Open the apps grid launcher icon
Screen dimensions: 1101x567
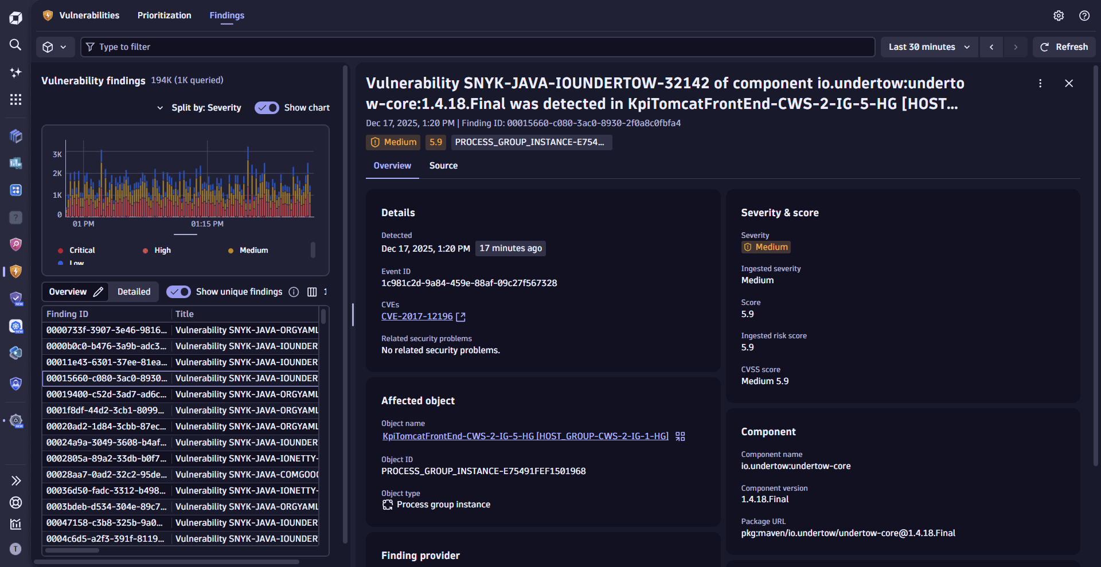click(15, 100)
